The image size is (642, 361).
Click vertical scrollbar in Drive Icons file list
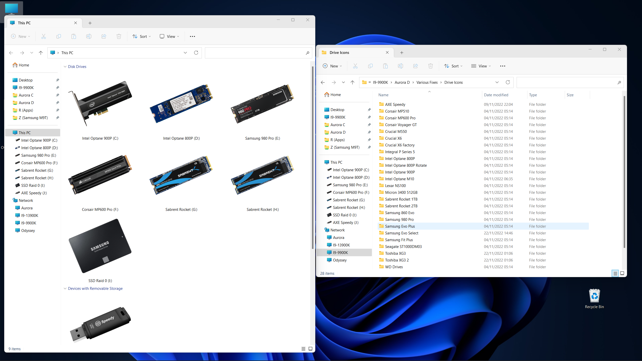click(x=624, y=172)
